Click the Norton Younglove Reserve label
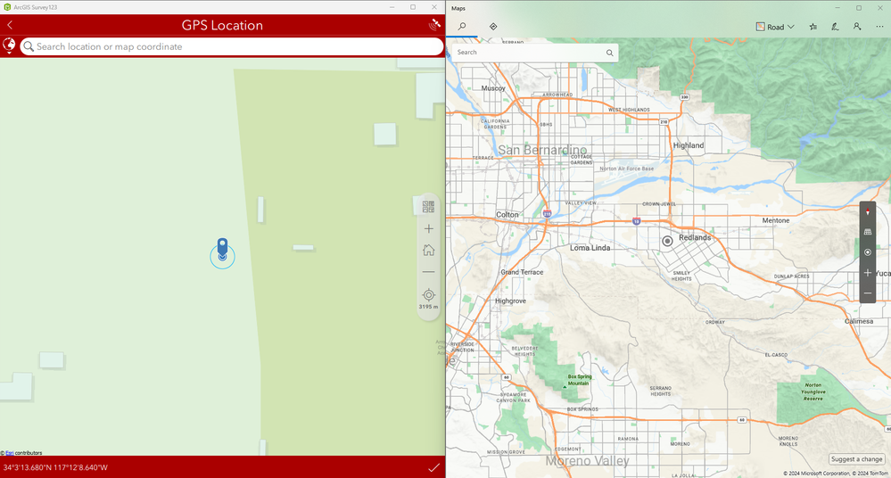 [x=813, y=392]
